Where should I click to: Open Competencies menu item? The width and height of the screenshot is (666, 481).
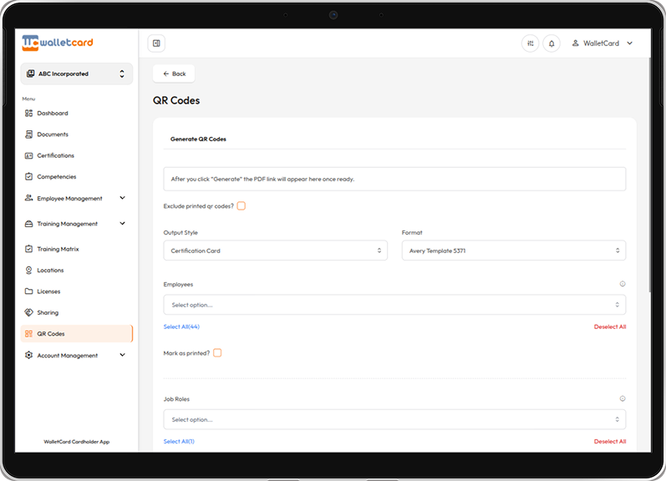pyautogui.click(x=76, y=176)
